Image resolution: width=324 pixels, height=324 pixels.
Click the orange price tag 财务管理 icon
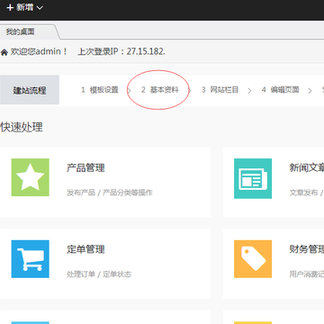click(253, 259)
